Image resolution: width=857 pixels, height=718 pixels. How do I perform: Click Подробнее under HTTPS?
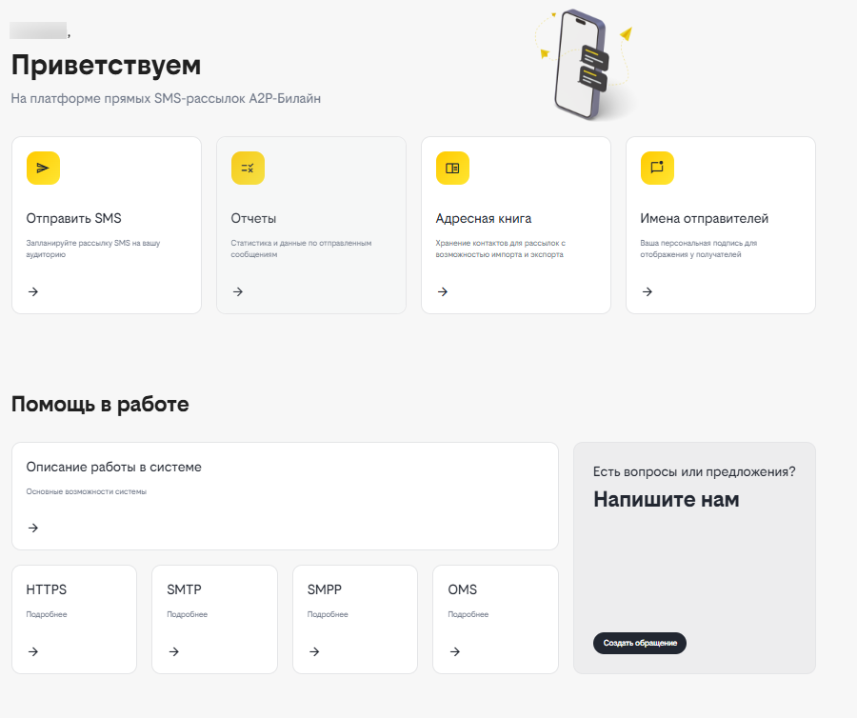47,614
